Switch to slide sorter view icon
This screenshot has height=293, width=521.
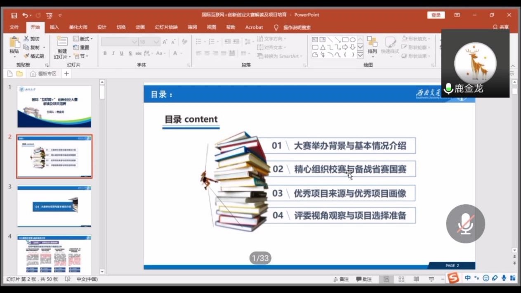(x=401, y=279)
